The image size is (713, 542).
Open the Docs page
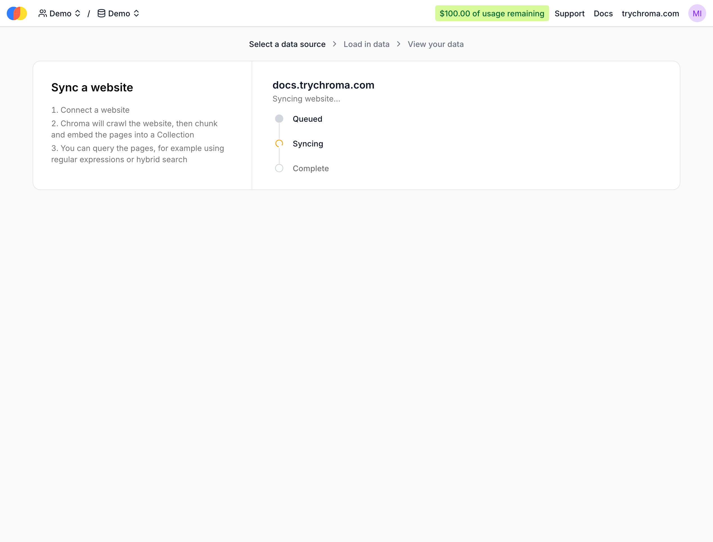[x=603, y=13]
